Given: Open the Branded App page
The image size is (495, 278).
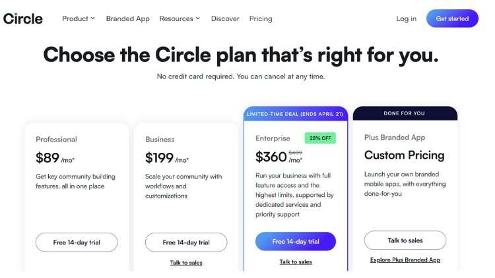Looking at the screenshot, I should pos(127,18).
